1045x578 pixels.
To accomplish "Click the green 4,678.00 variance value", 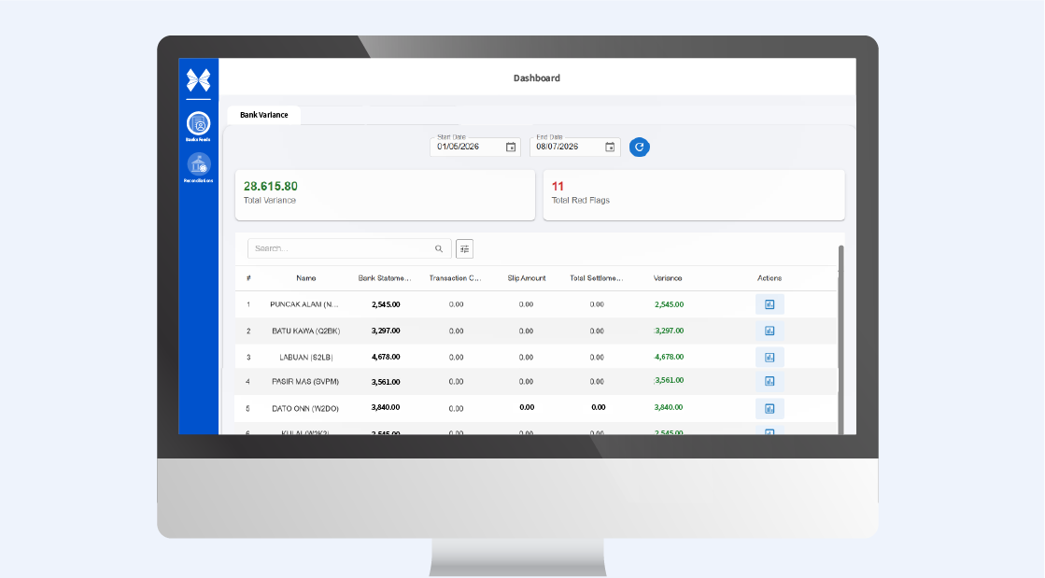I will click(x=670, y=357).
